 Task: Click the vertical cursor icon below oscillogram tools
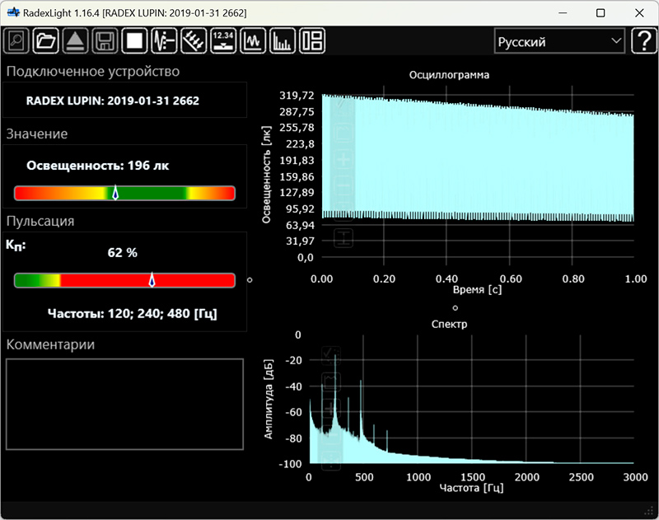point(344,239)
